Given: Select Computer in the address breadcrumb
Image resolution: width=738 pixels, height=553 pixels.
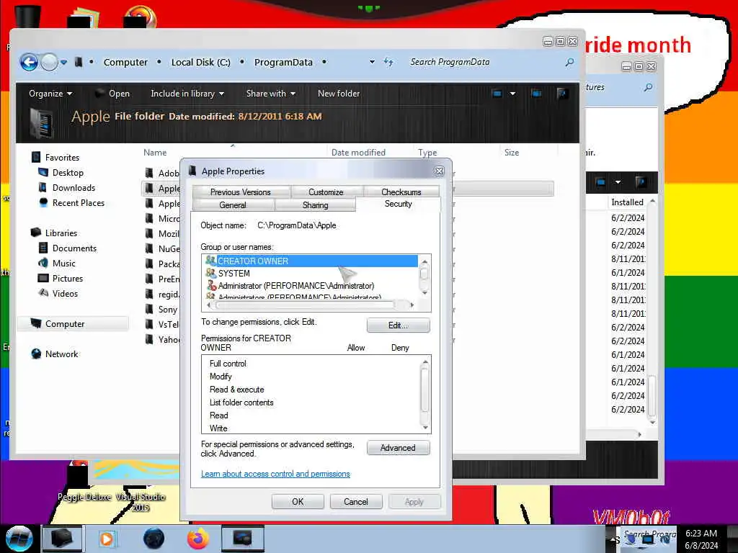Looking at the screenshot, I should point(125,62).
